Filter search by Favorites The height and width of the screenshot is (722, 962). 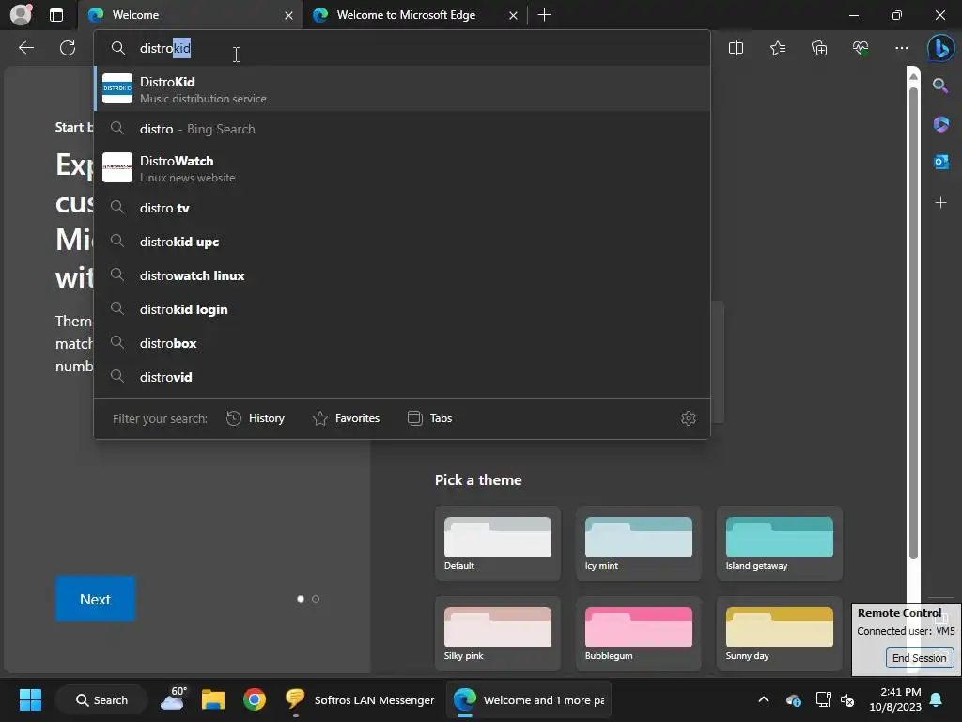pyautogui.click(x=346, y=418)
